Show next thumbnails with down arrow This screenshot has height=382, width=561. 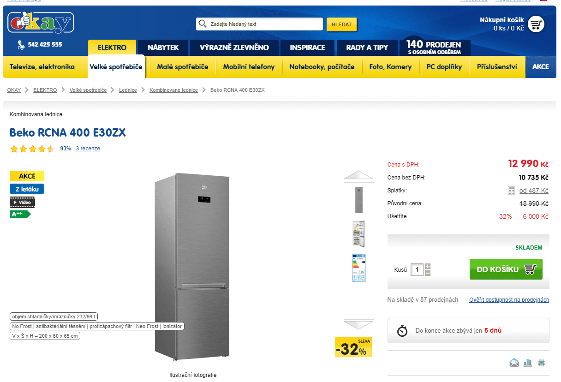coord(358,325)
